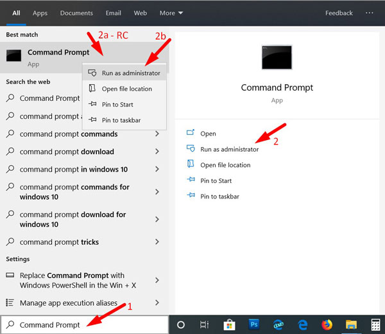The width and height of the screenshot is (385, 334).
Task: Expand arrow for Replace Command Prompt setting
Action: 157,281
